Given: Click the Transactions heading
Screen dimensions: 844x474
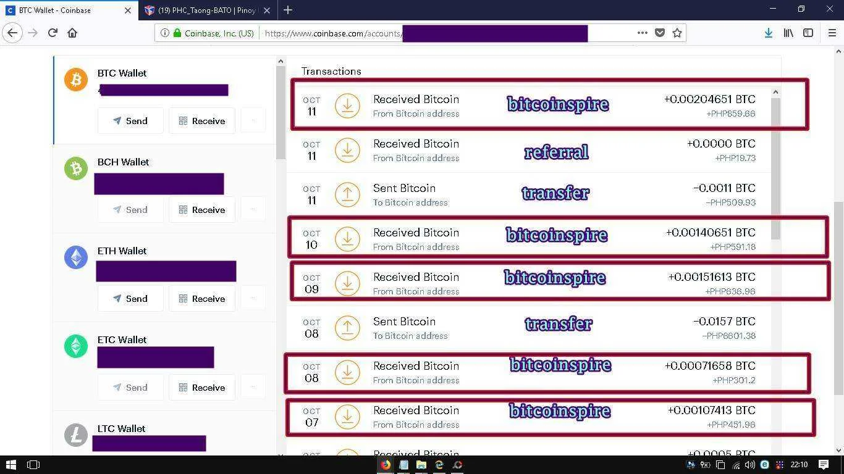Looking at the screenshot, I should coord(331,71).
